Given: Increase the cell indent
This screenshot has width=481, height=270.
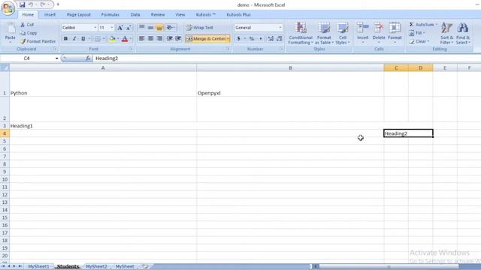Looking at the screenshot, I should click(178, 38).
